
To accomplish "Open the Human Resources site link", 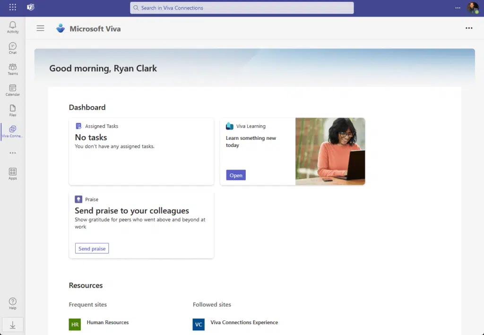I will point(108,322).
